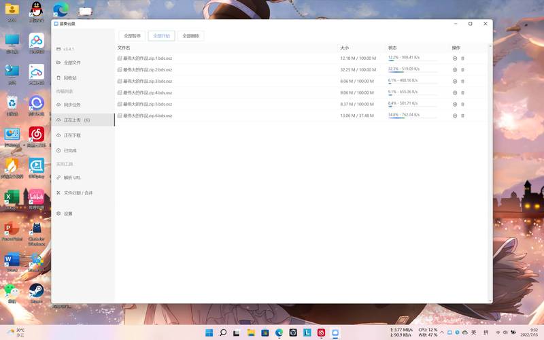Delete the 最伟大的作品.zip.6.bds.osz upload task
This screenshot has width=544, height=340.
[x=463, y=116]
